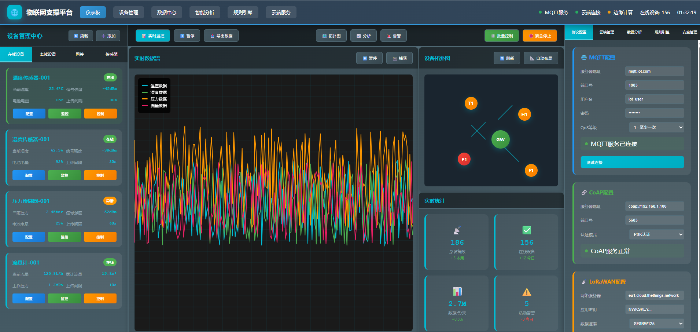Viewport: 700px width, 332px height.
Task: Switch to the offline devices tab
Action: click(x=48, y=54)
